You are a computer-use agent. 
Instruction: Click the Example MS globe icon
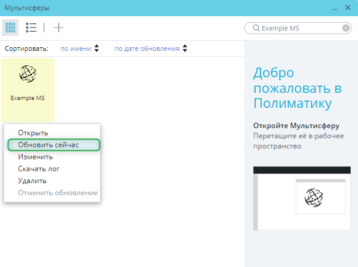28,74
